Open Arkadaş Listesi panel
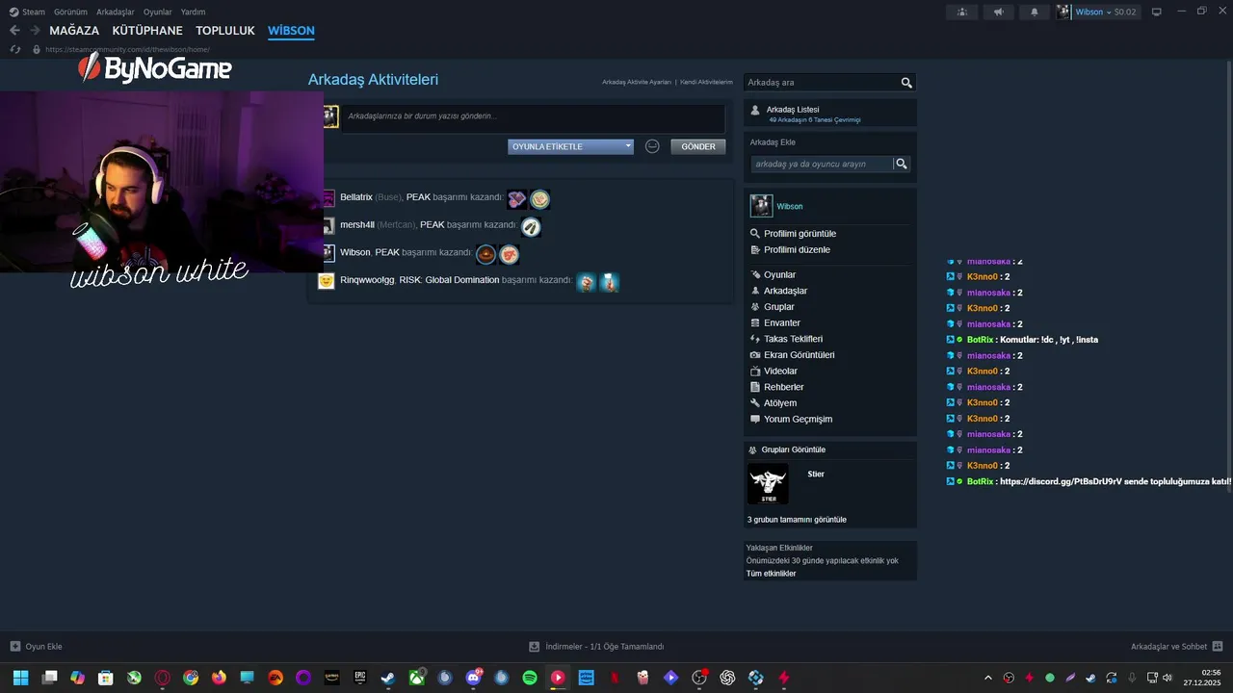1233x693 pixels. [829, 114]
